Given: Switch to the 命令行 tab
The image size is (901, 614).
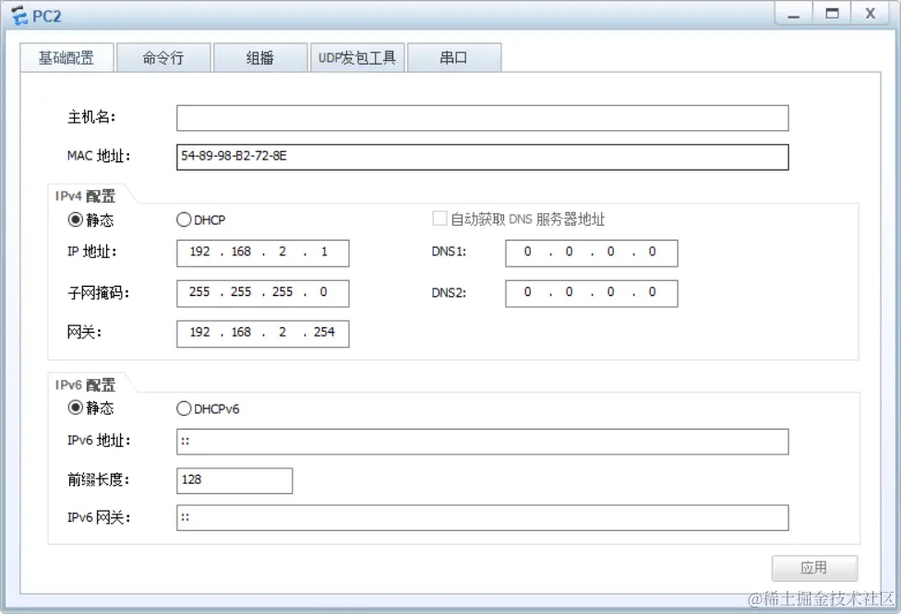Looking at the screenshot, I should pos(163,56).
